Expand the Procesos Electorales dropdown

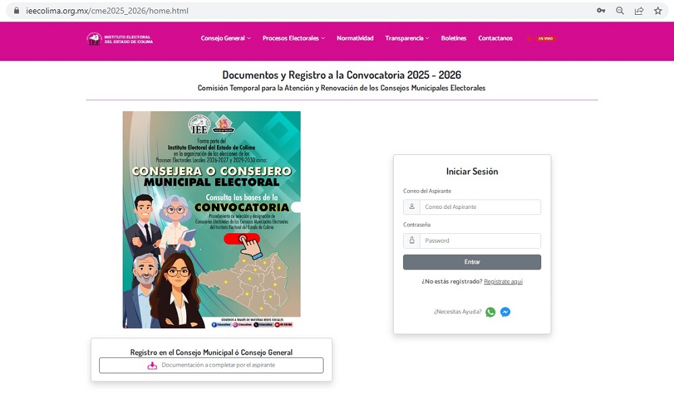point(293,38)
